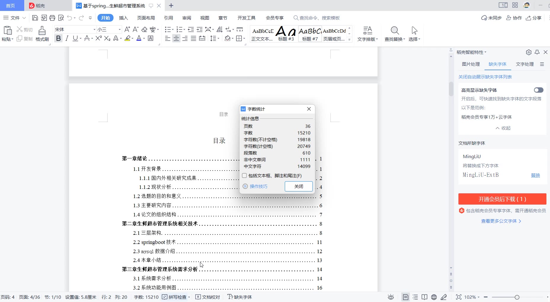Click the Print icon in quick toolbar

click(x=52, y=18)
